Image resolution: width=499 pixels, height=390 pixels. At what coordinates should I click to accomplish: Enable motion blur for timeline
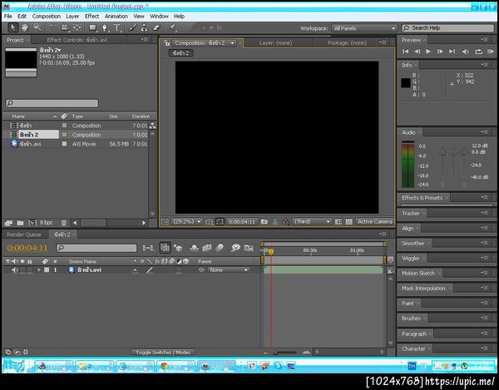click(220, 248)
